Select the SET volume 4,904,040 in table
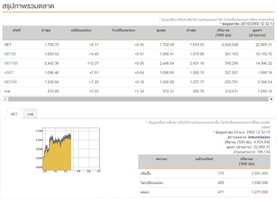Screen dimensions: 277x199 (x=230, y=45)
